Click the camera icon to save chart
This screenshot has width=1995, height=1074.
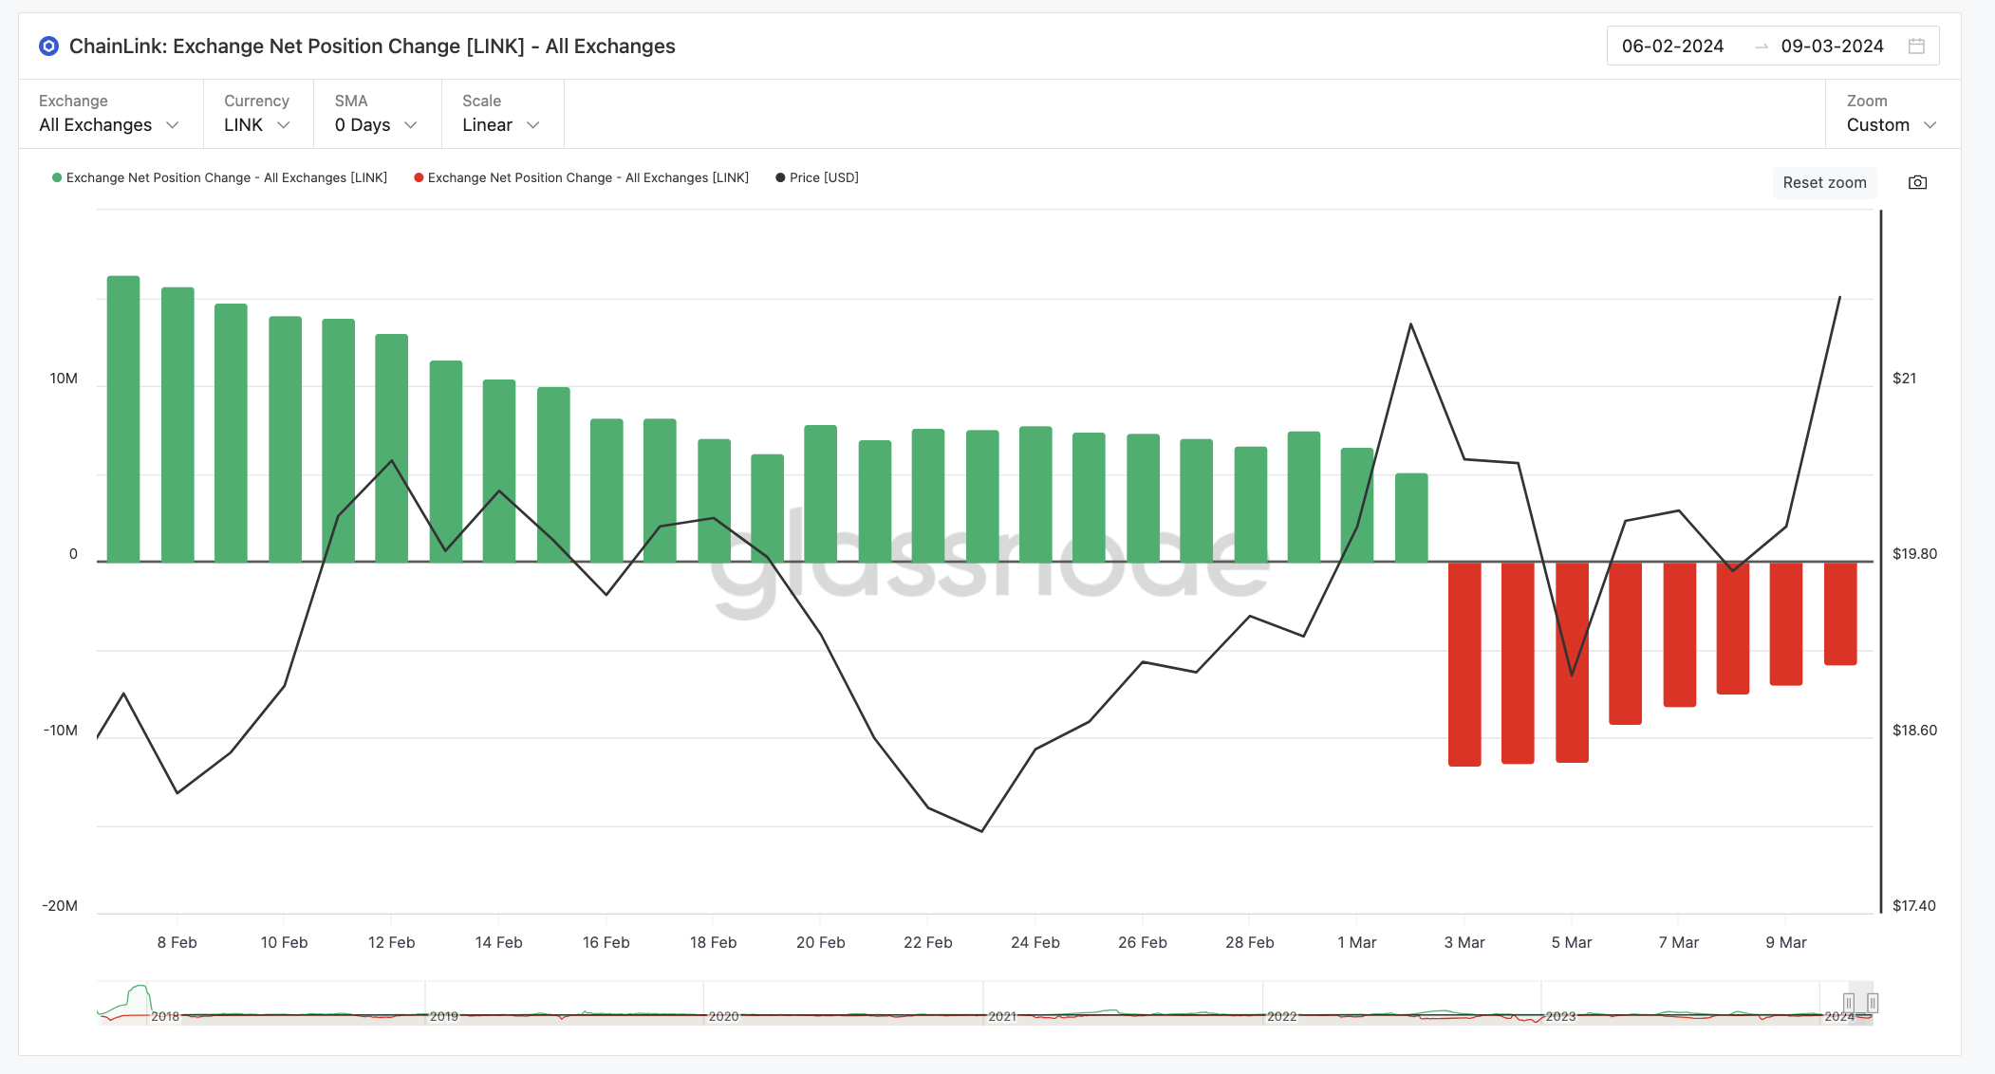pos(1917,182)
